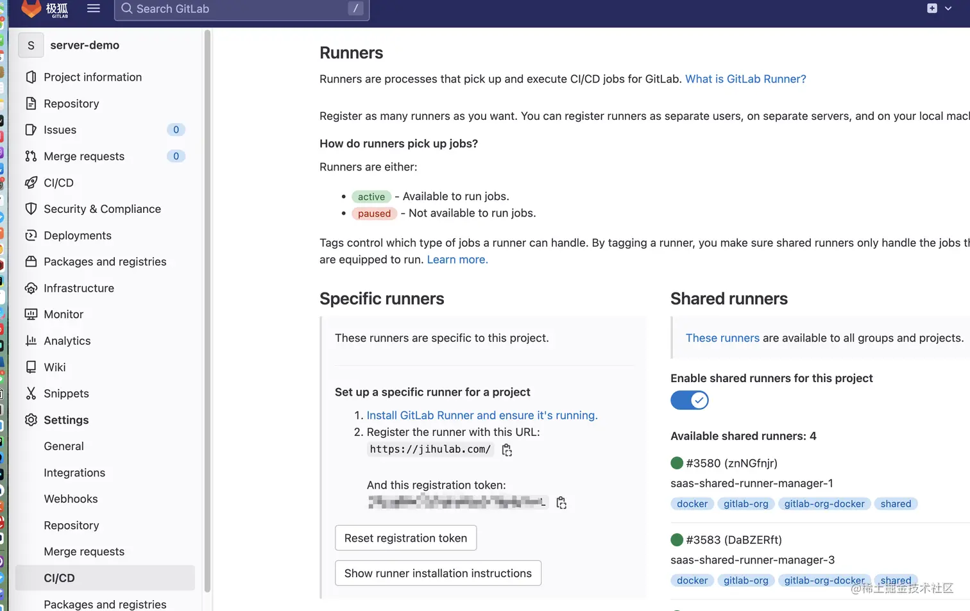Click the Reset registration token button
The height and width of the screenshot is (611, 970).
pyautogui.click(x=405, y=538)
